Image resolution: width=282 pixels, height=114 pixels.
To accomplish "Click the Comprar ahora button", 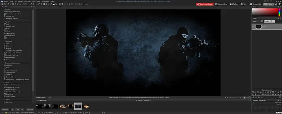I will [204, 4].
